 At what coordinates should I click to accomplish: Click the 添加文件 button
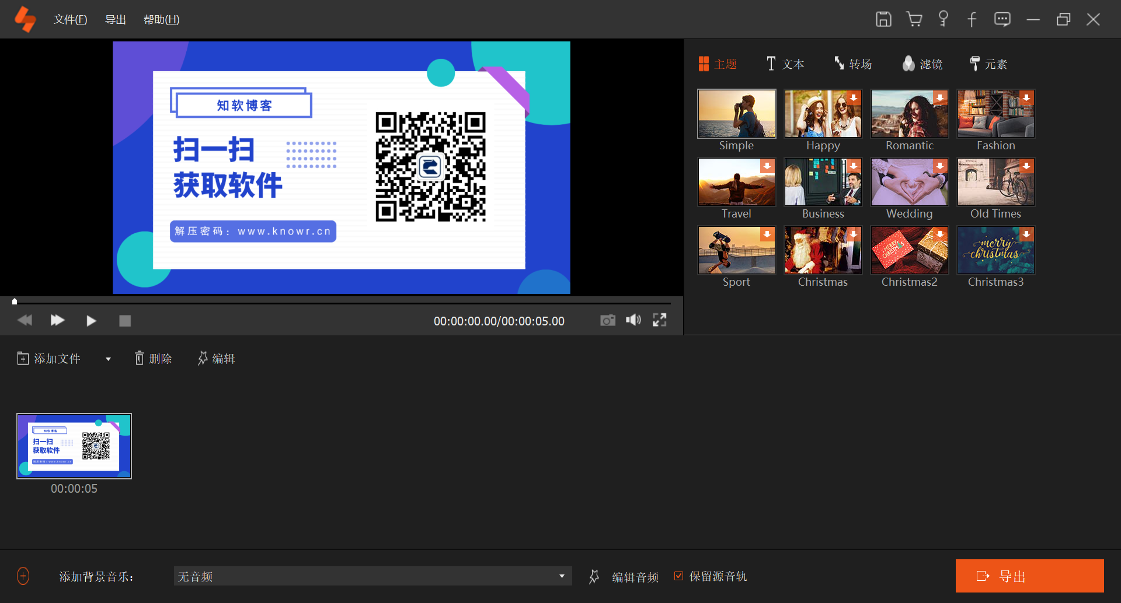tap(49, 359)
